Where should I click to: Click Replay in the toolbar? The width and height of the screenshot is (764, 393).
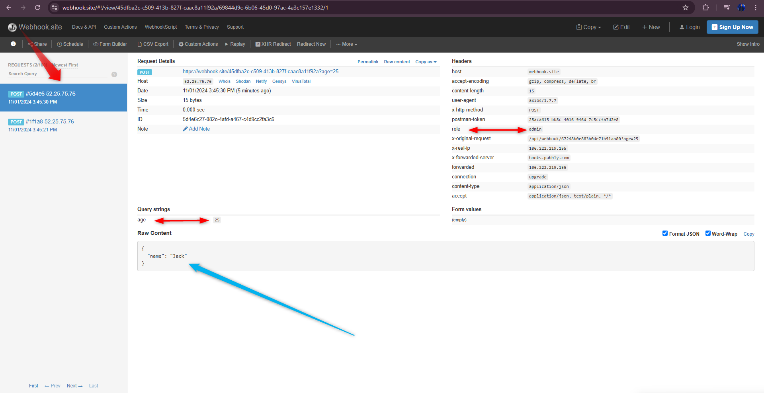tap(235, 44)
